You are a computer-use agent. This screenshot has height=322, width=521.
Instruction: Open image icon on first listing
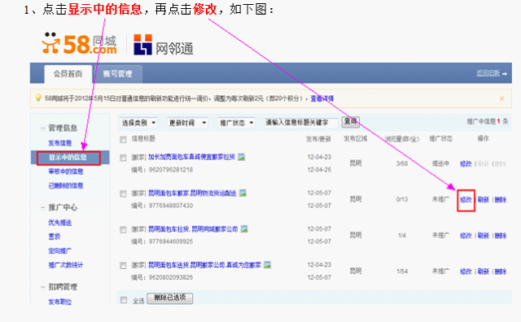click(241, 157)
